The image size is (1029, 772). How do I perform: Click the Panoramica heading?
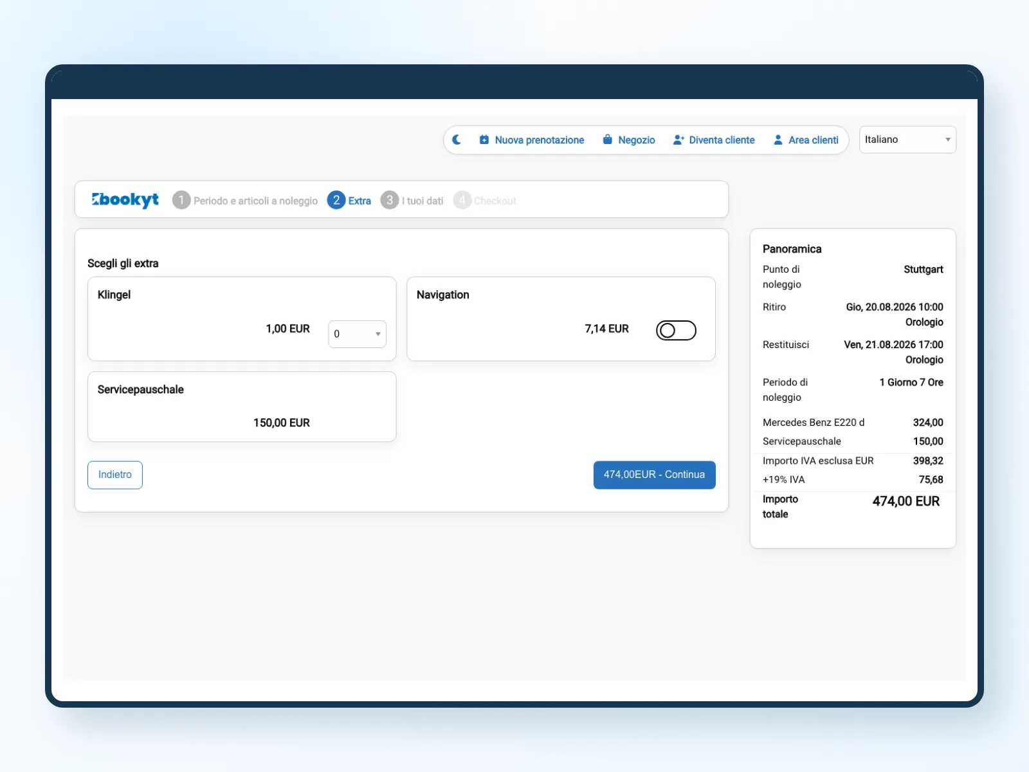792,249
